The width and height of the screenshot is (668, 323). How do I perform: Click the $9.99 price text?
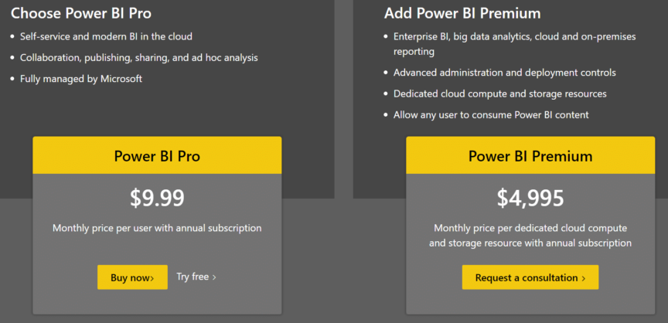(157, 199)
